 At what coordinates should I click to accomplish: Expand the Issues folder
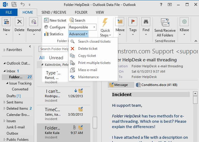[x=4, y=121]
